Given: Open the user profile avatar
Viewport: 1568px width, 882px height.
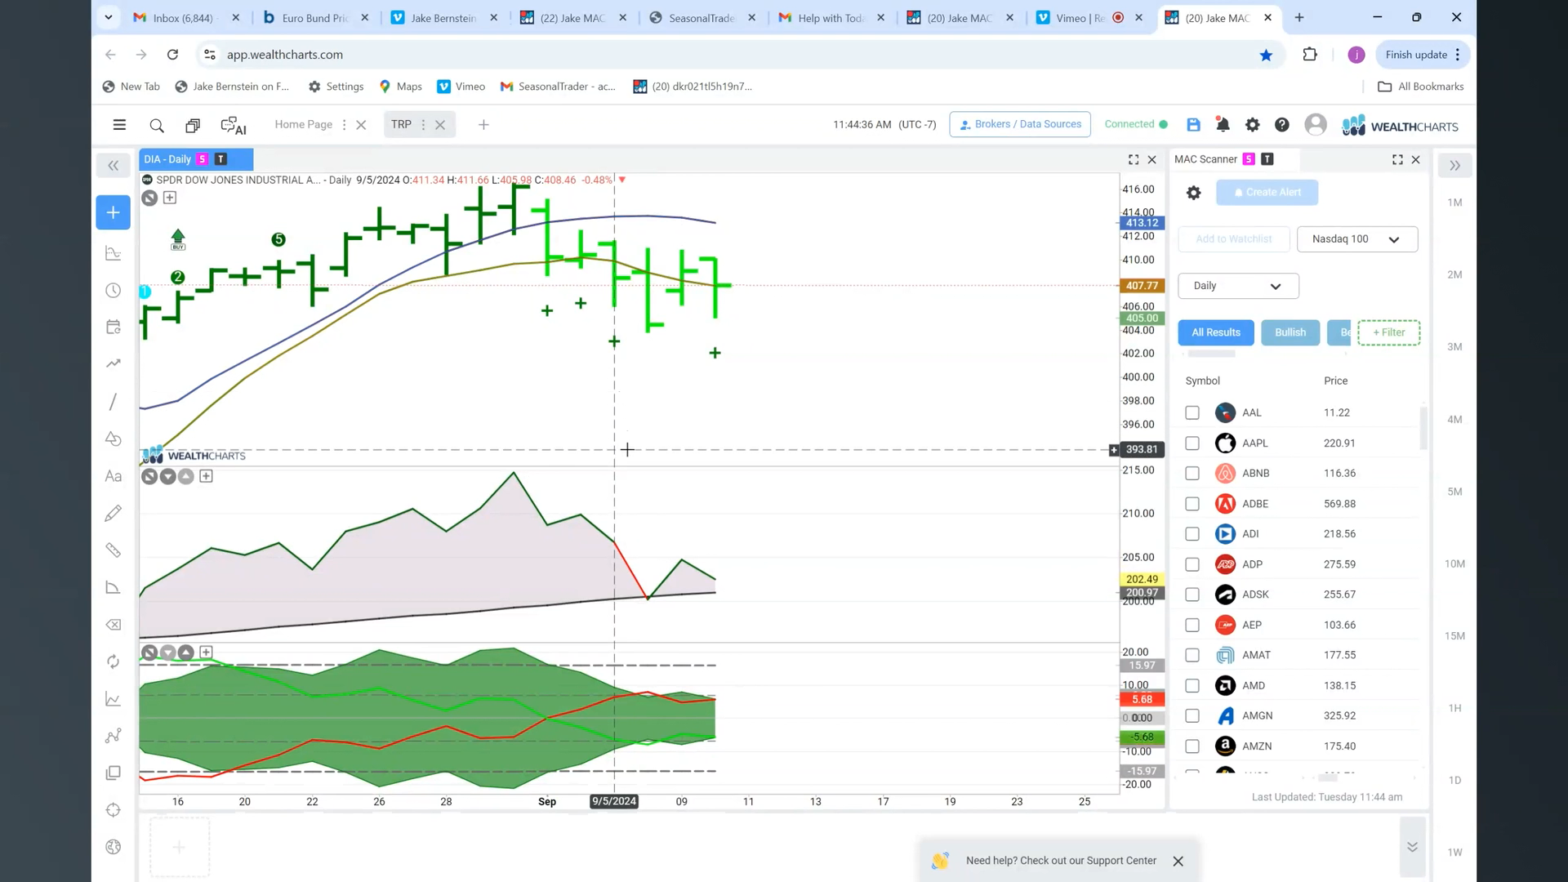Looking at the screenshot, I should pos(1316,124).
